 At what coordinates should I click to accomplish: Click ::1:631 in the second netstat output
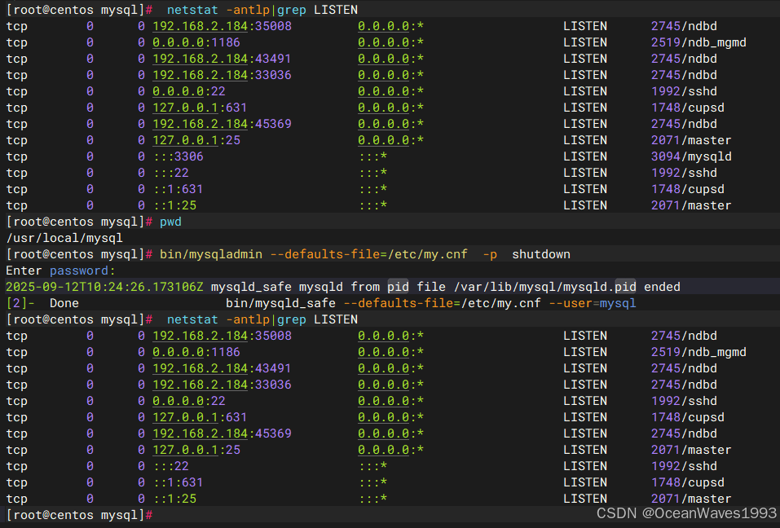(x=178, y=482)
